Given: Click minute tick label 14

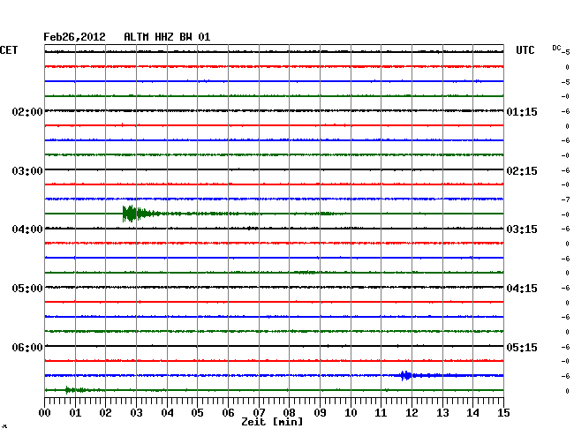Looking at the screenshot, I should click(x=473, y=412).
